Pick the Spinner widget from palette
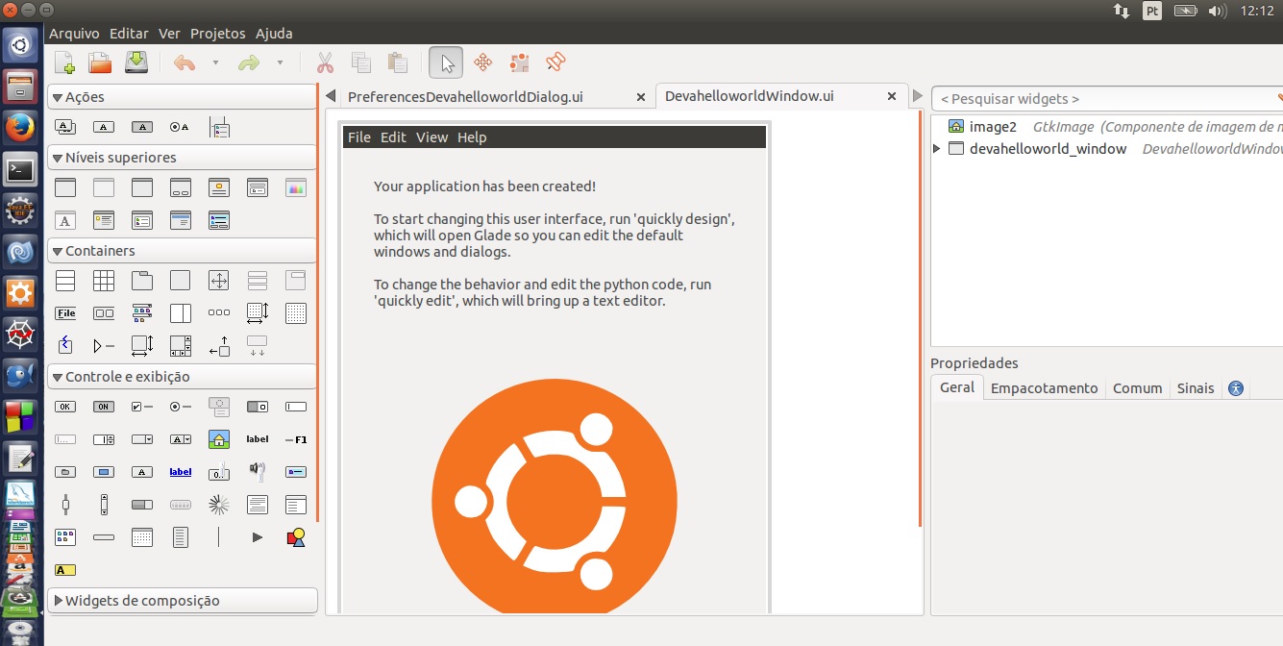The width and height of the screenshot is (1283, 646). click(219, 505)
